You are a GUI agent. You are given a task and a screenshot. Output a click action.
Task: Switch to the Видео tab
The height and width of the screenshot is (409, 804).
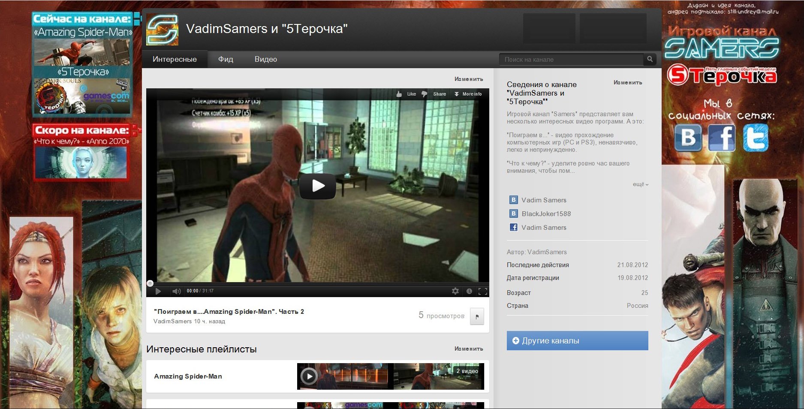coord(266,59)
